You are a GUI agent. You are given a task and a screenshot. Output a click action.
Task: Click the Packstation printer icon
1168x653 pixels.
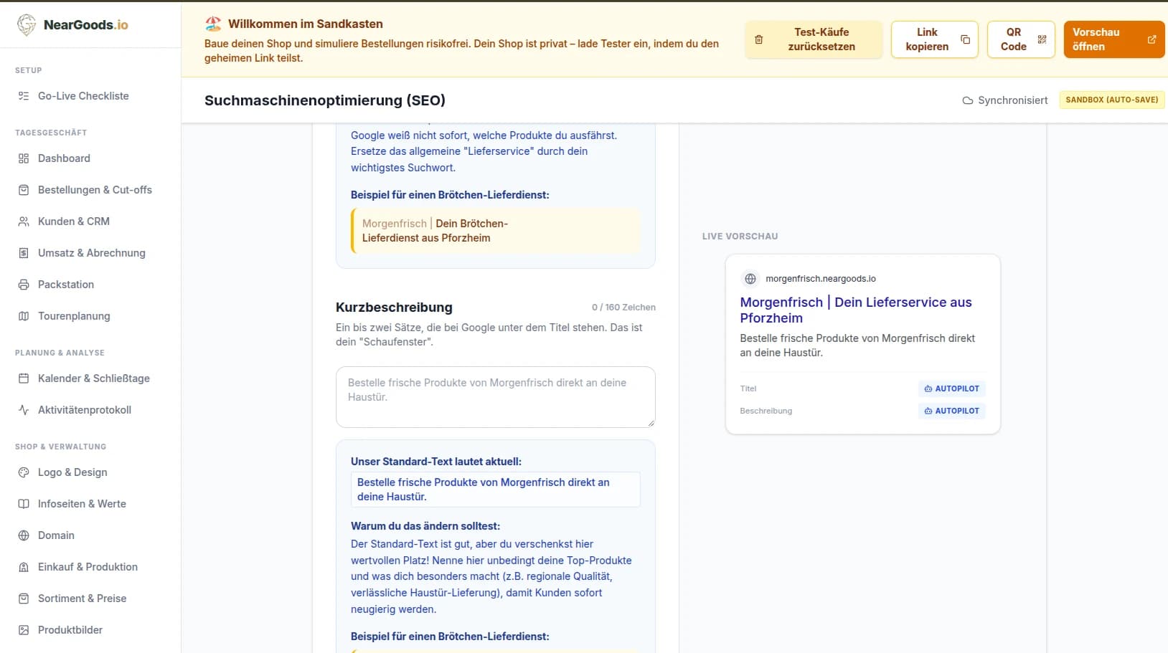click(x=24, y=285)
